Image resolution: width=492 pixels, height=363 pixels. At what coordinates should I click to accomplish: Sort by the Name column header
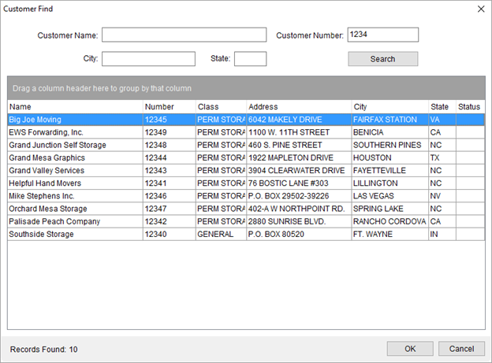(75, 106)
